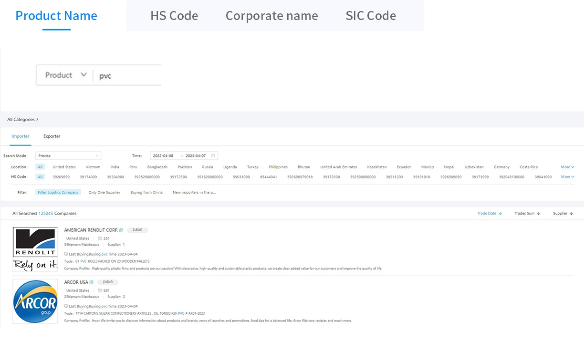Switch to the HS Code tab
Viewport: 584px width, 341px height.
click(x=174, y=16)
